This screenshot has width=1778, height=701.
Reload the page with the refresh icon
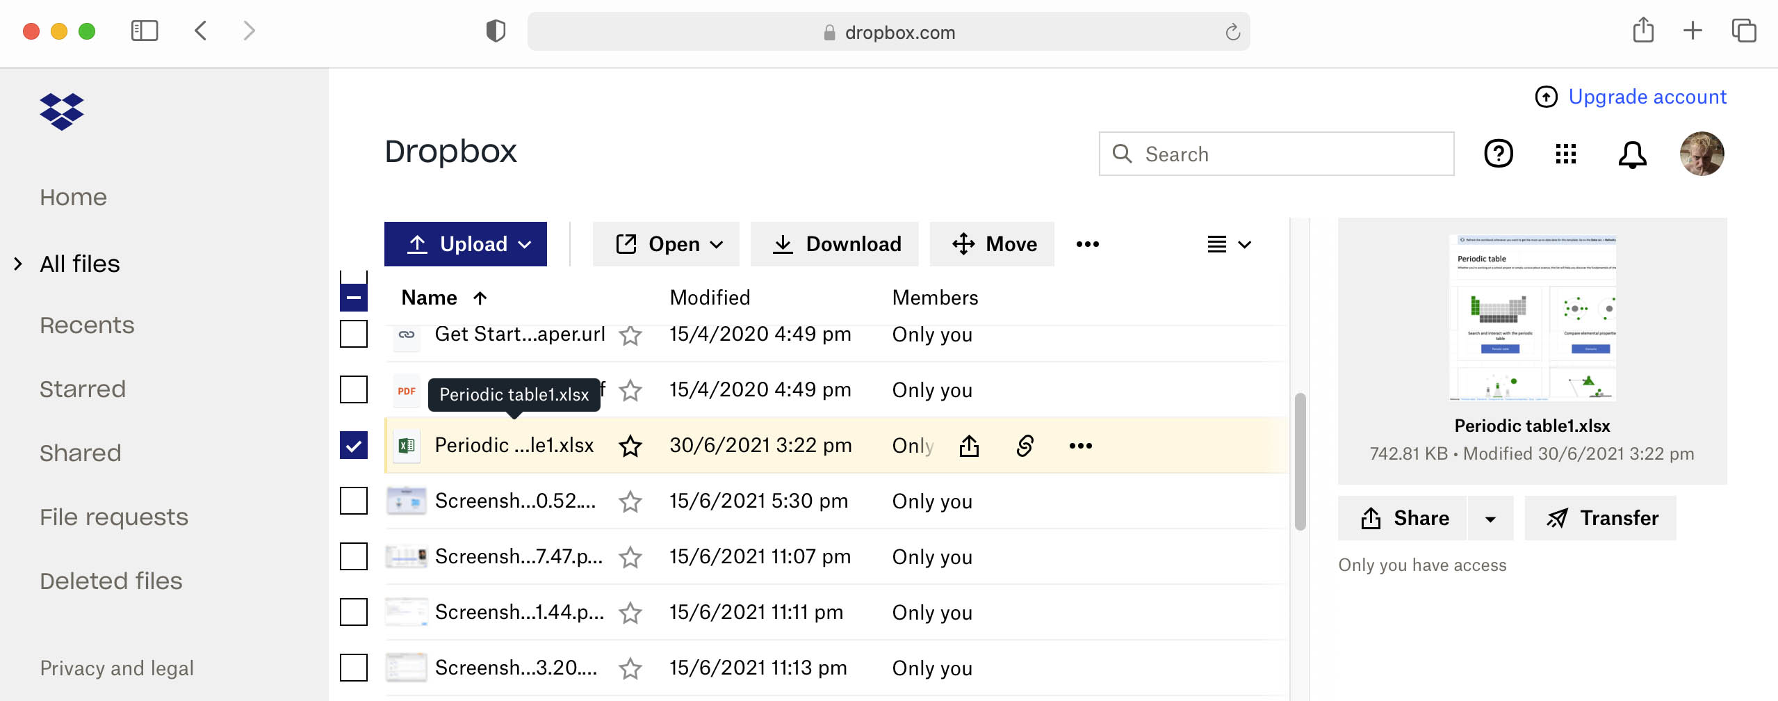[1232, 32]
